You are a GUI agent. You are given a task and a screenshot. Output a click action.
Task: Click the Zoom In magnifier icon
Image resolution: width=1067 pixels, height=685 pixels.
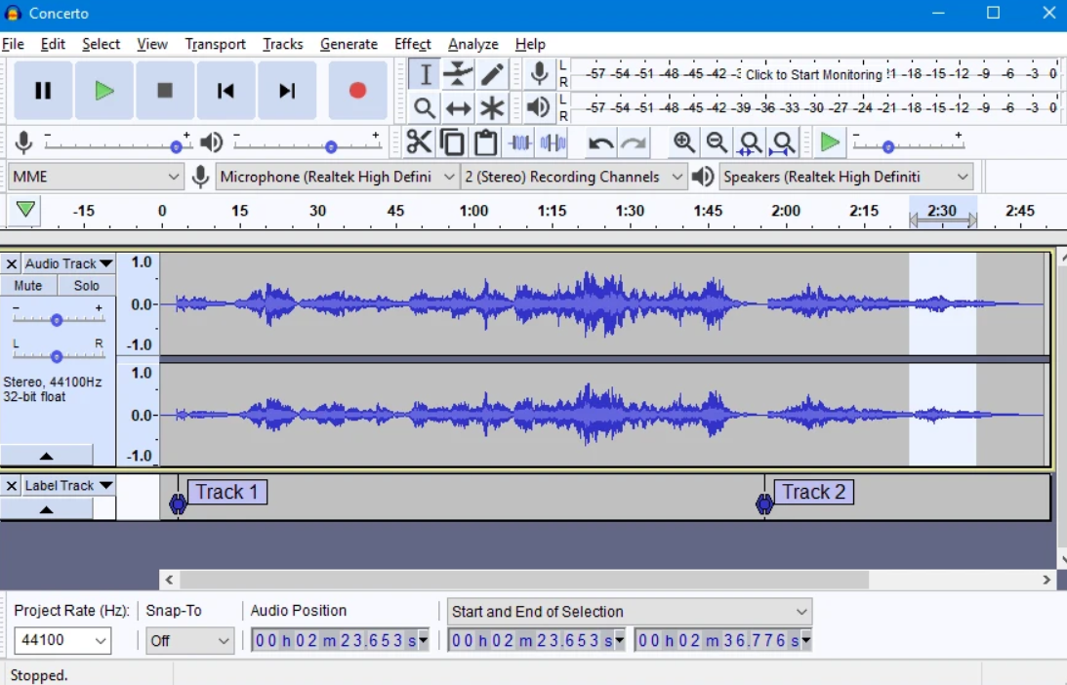tap(684, 142)
